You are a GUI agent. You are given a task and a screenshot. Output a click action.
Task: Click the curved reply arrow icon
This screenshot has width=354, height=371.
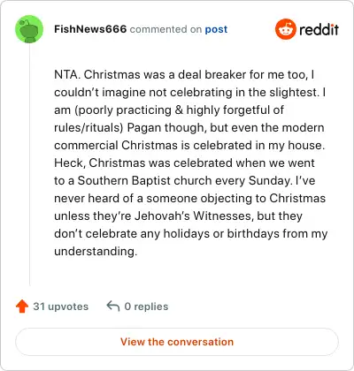(113, 306)
